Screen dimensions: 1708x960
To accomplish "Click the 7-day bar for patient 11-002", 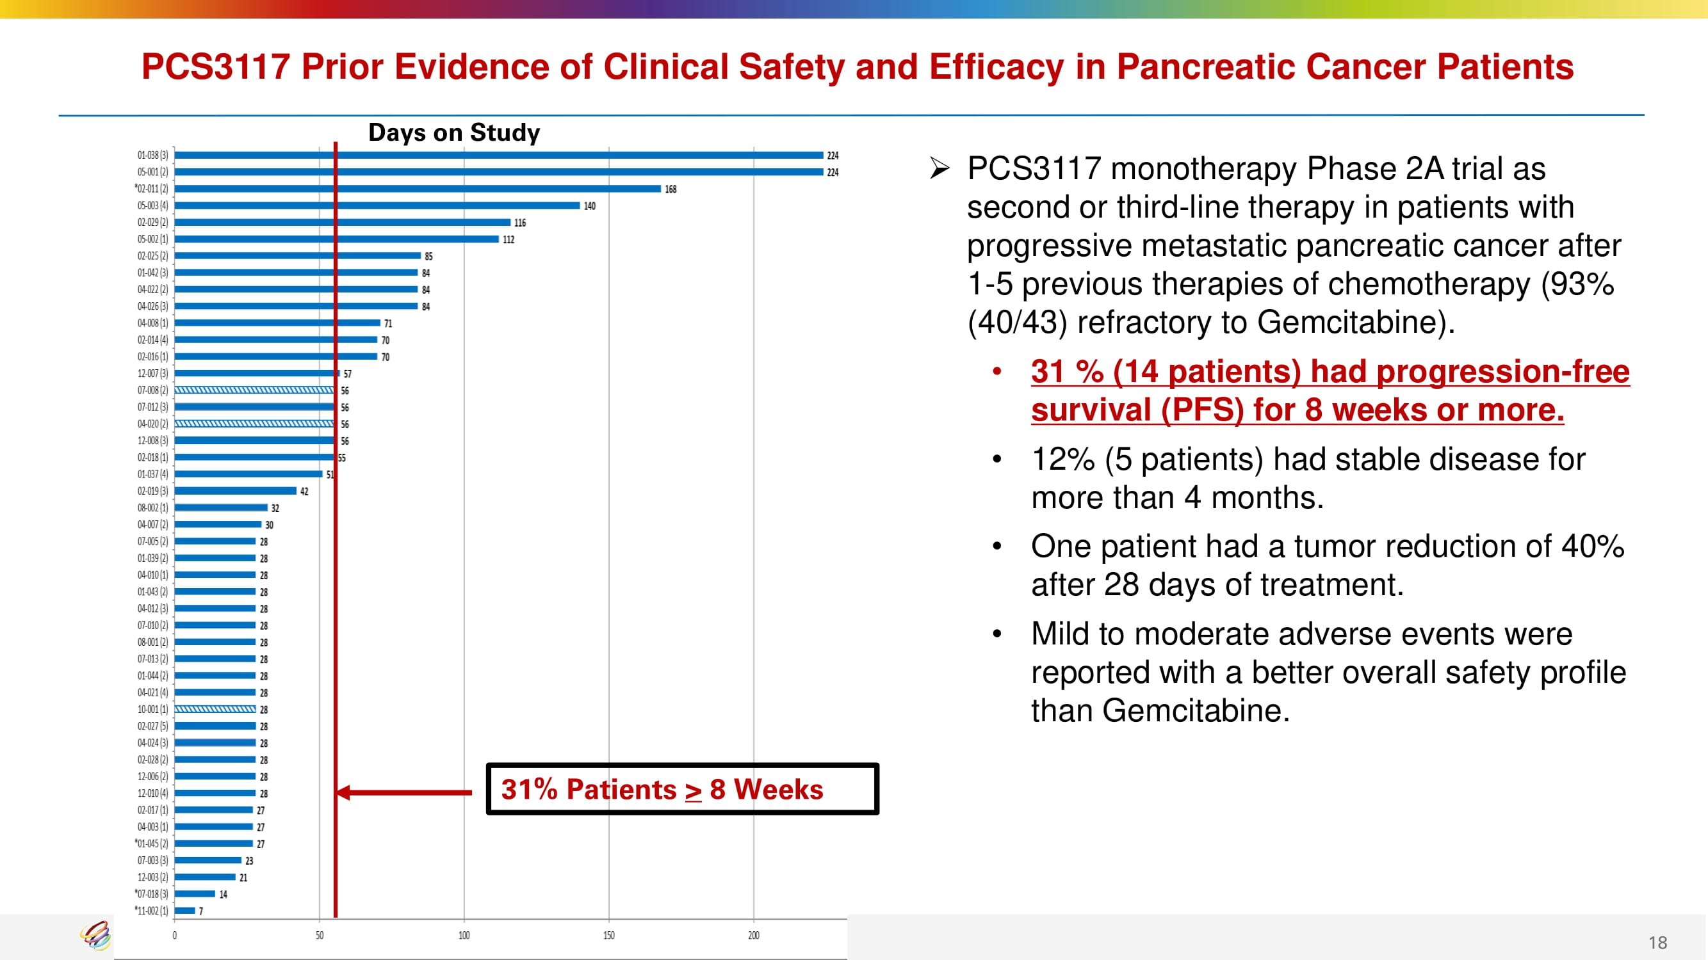I will [184, 910].
